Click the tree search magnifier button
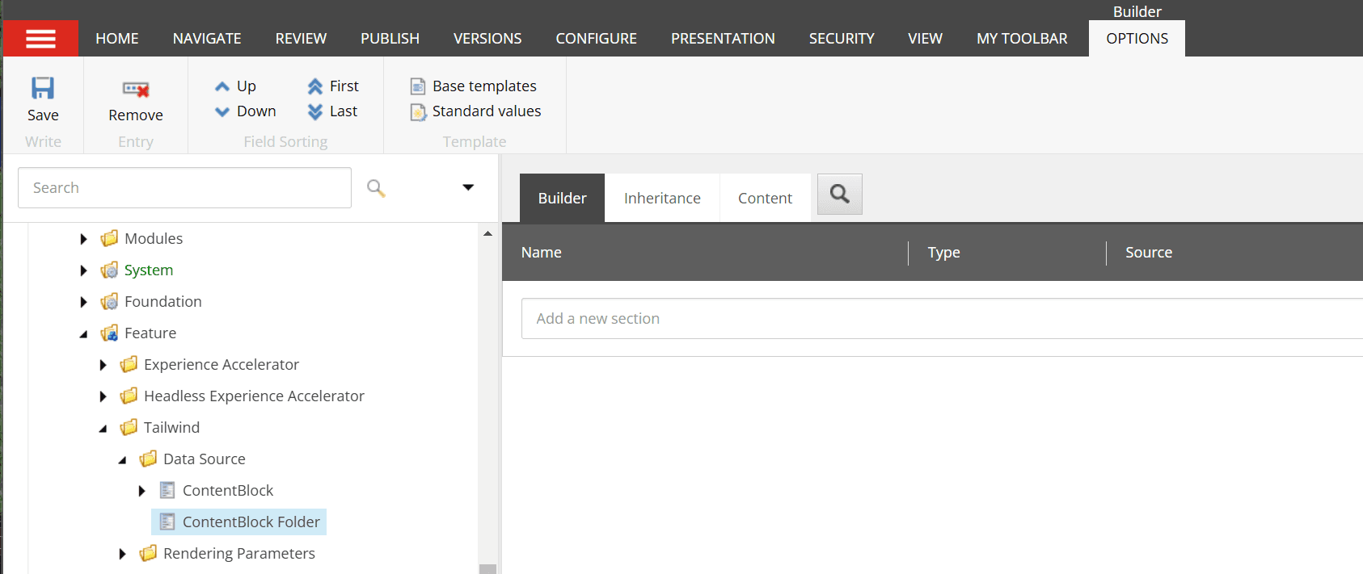Image resolution: width=1363 pixels, height=574 pixels. coord(376,188)
